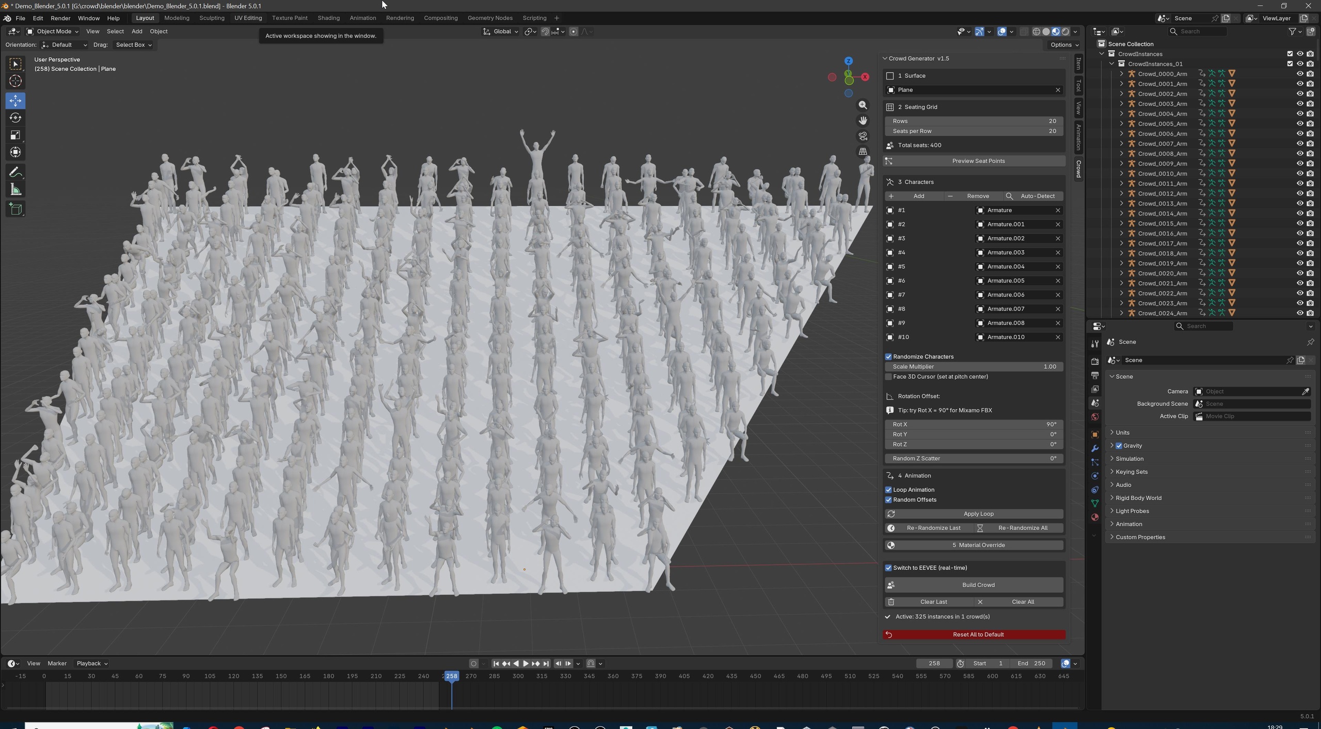The height and width of the screenshot is (729, 1321).
Task: Select the Transform tool
Action: point(15,152)
